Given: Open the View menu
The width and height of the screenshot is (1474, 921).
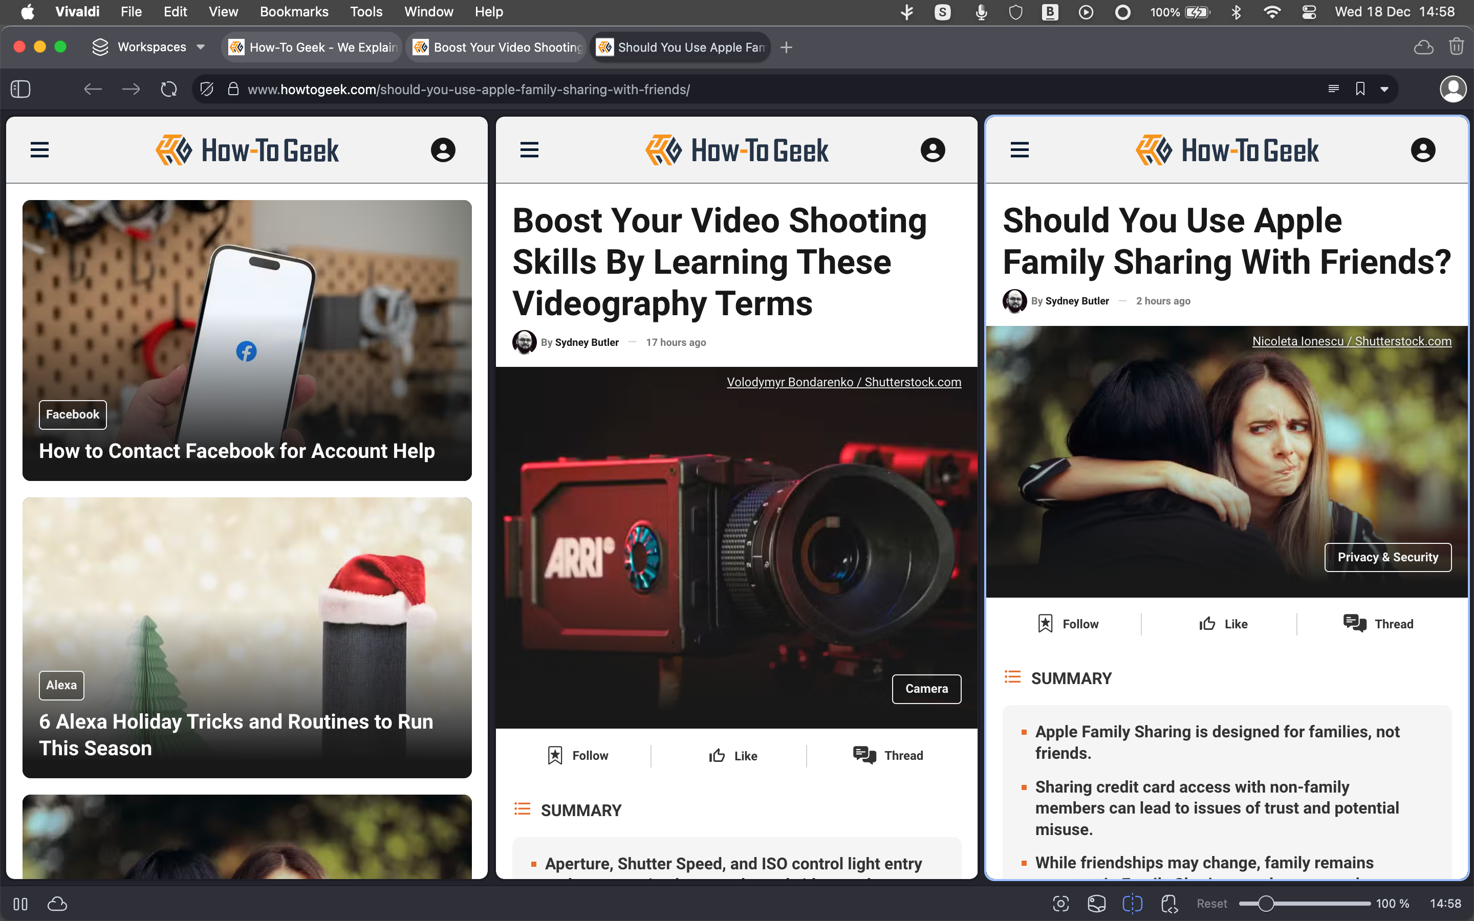Looking at the screenshot, I should pyautogui.click(x=223, y=12).
